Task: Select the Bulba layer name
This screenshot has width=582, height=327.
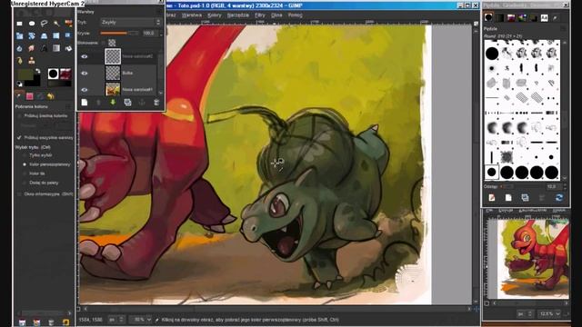Action: click(x=127, y=73)
